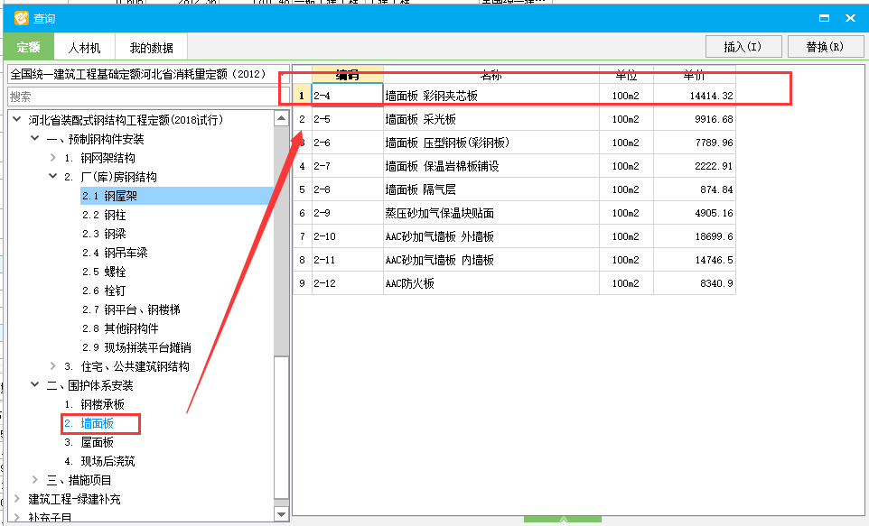The height and width of the screenshot is (526, 869).
Task: Click the 替换(R) button
Action: pyautogui.click(x=825, y=47)
